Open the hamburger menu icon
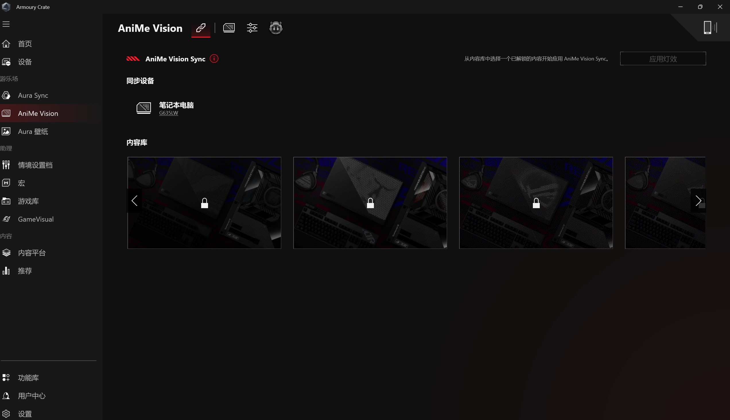Viewport: 730px width, 420px height. [x=6, y=24]
